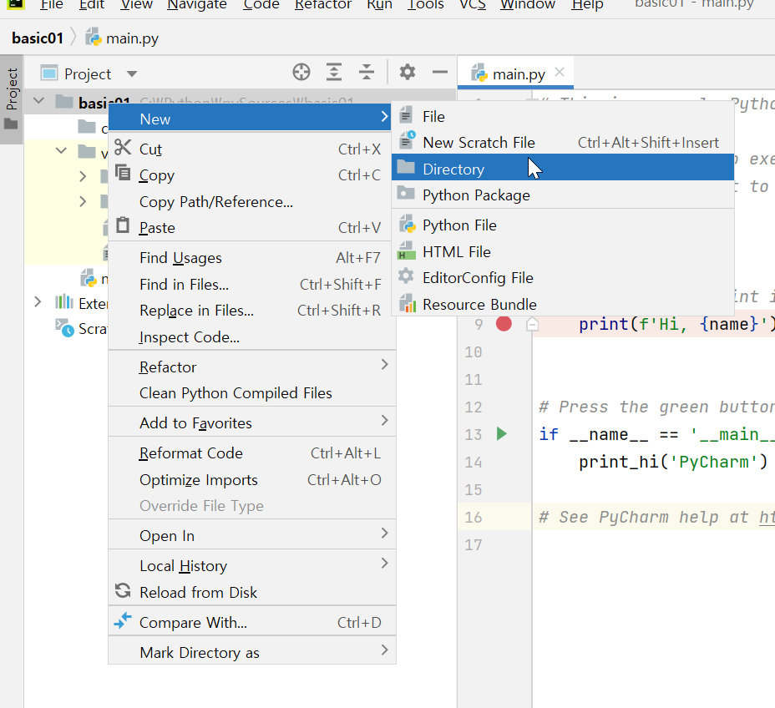775x708 pixels.
Task: Click the fold marker on line 9
Action: click(532, 325)
